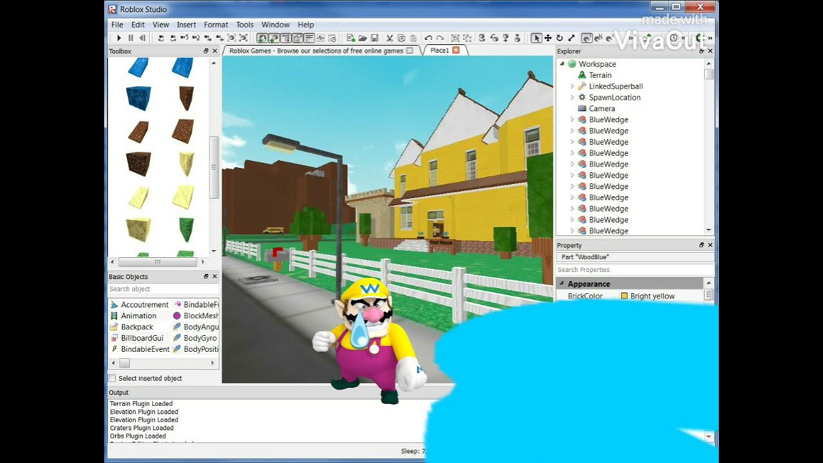Viewport: 823px width, 463px height.
Task: Click the Open folder toolbar icon
Action: (x=363, y=38)
